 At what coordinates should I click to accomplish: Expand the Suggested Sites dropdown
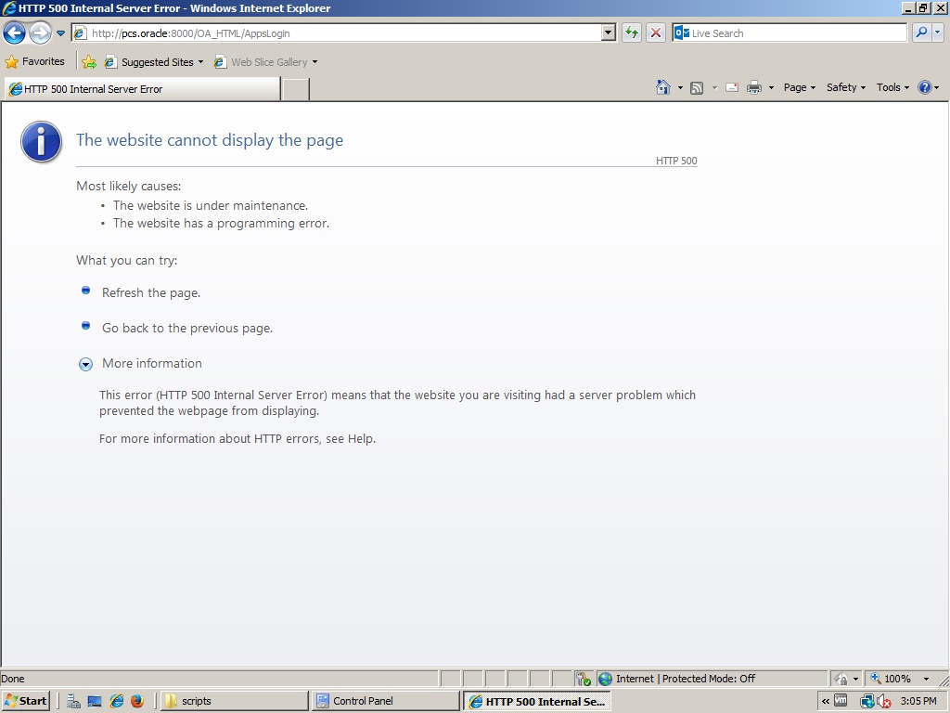click(x=200, y=62)
